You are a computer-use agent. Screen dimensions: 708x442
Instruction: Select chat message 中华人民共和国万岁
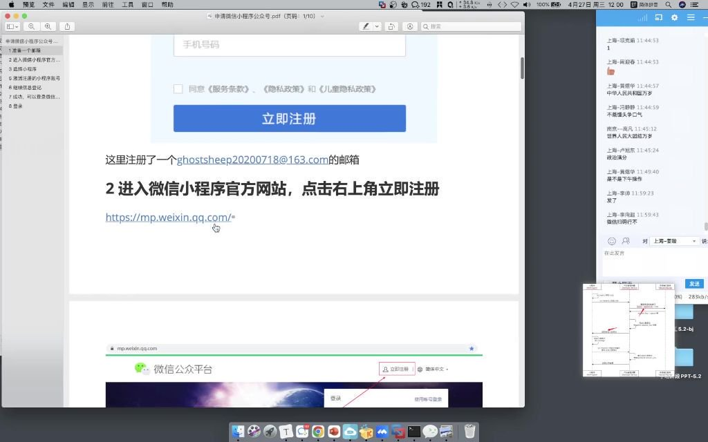(x=629, y=93)
